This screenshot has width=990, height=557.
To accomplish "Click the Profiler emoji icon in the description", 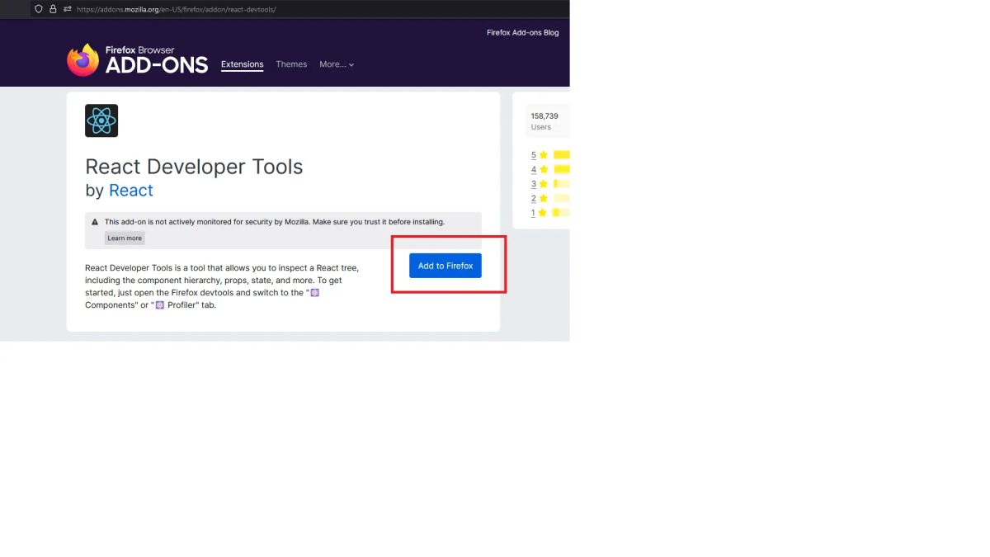I will (158, 304).
